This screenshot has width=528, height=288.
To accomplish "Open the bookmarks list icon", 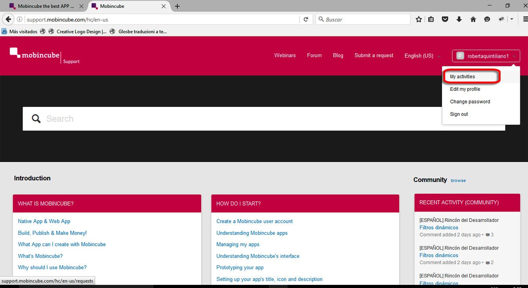I will point(431,19).
